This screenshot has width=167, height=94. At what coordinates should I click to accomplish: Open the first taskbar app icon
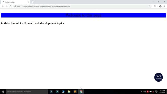tap(51, 92)
